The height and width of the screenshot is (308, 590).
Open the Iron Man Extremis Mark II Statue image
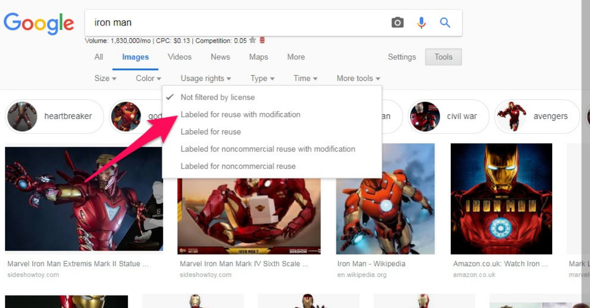[84, 199]
